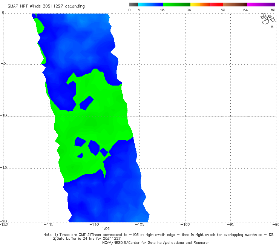Click the color bar label '64'
The image size is (279, 245).
pos(245,10)
